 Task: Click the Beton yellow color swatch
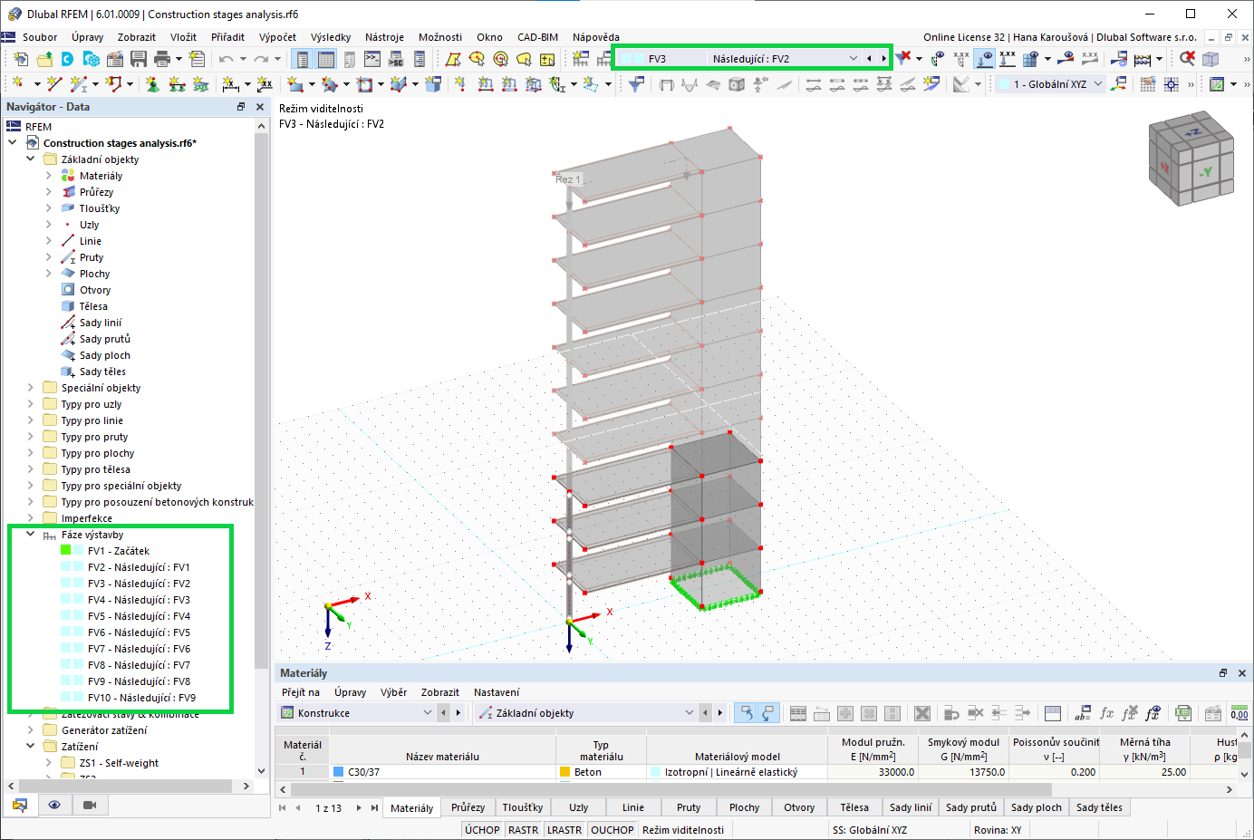pyautogui.click(x=565, y=772)
